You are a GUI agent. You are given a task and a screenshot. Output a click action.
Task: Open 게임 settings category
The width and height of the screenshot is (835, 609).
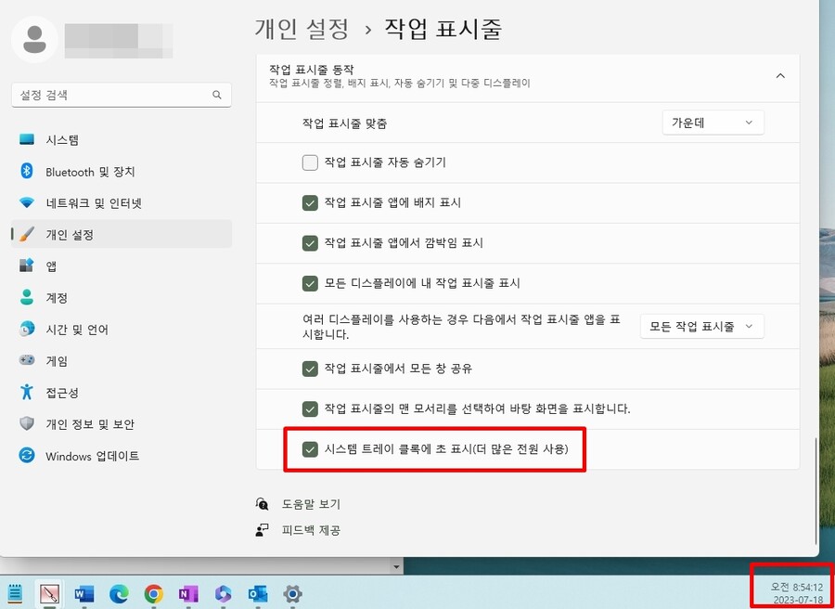122,361
